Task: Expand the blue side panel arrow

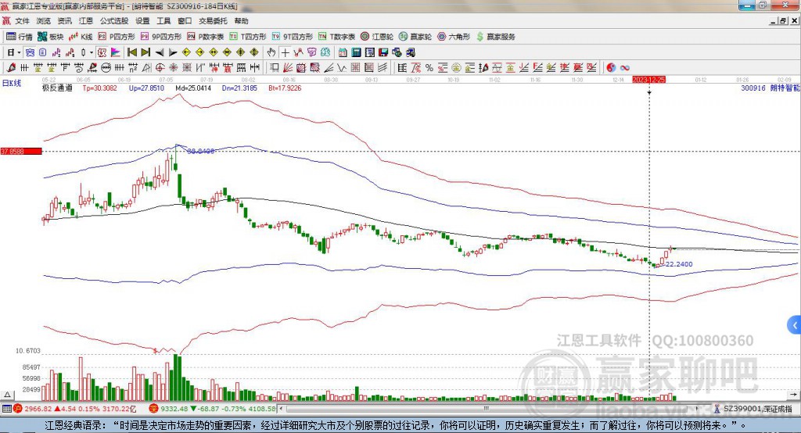Action: 795,325
